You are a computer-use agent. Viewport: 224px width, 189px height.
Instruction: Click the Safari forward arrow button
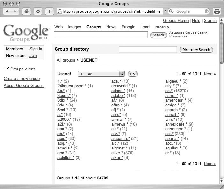[15, 11]
